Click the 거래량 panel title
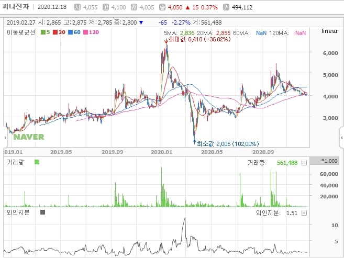Image resolution: width=344 pixels, height=258 pixels. click(x=15, y=162)
